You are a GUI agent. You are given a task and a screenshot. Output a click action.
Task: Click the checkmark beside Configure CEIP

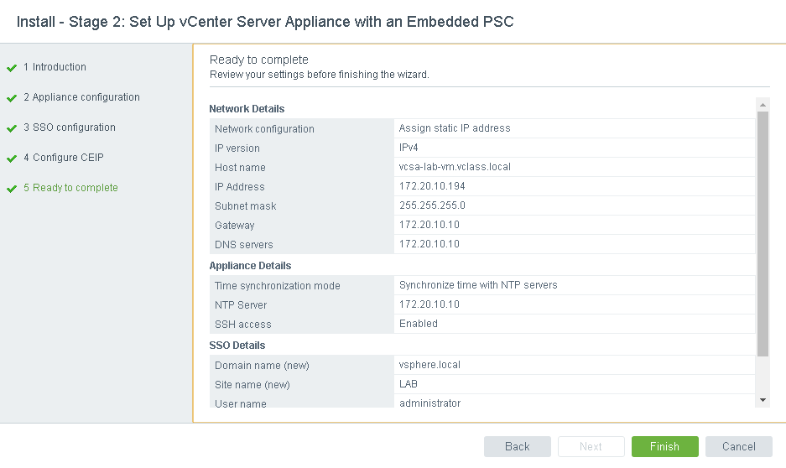[x=12, y=159]
